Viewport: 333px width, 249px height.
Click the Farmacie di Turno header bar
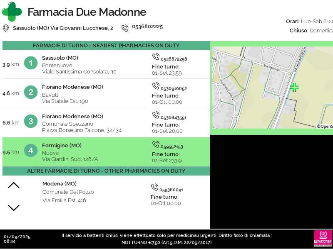tap(106, 46)
